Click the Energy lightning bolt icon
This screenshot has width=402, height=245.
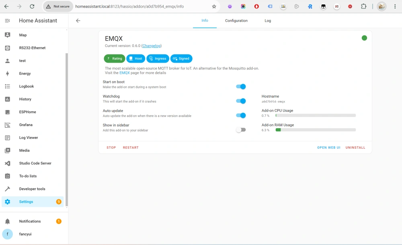click(7, 73)
